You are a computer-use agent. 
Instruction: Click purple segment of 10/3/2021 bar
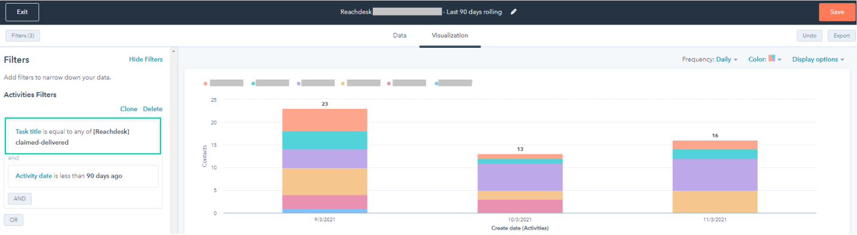click(x=520, y=177)
